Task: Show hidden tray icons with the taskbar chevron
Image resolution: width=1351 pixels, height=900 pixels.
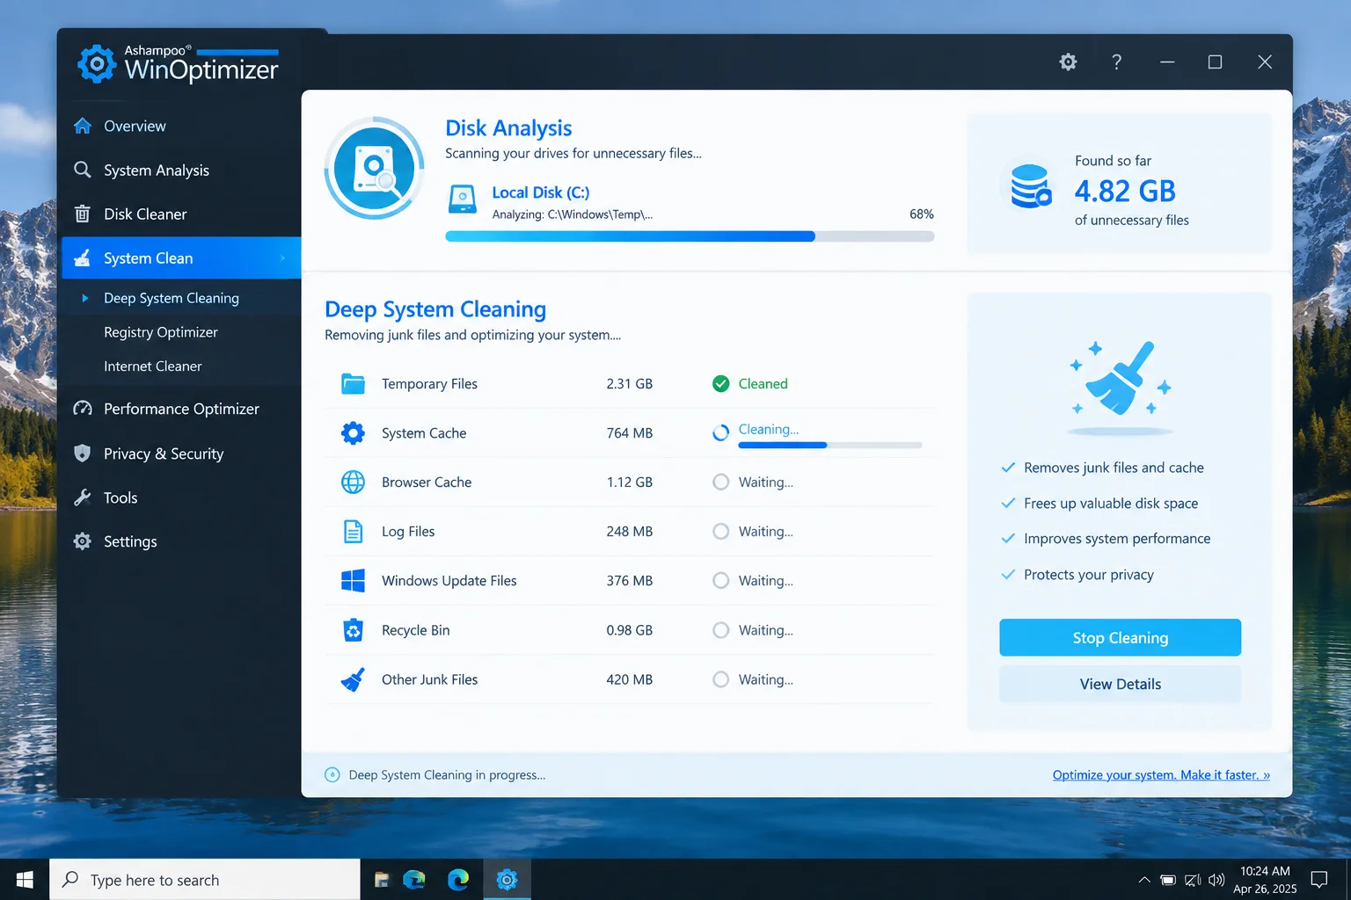Action: [x=1143, y=880]
